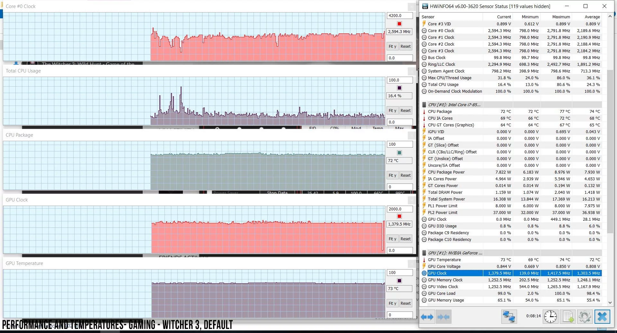Click the CPU [#0] Intel Core chip icon
This screenshot has width=617, height=333.
[424, 105]
